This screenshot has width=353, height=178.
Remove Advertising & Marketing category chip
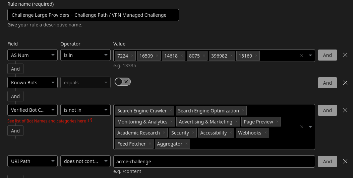pyautogui.click(x=236, y=121)
